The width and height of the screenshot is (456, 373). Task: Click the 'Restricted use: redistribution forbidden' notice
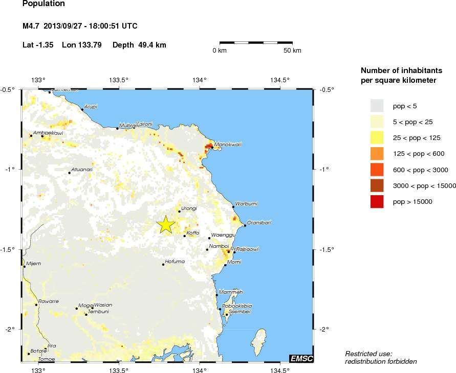[x=381, y=358]
